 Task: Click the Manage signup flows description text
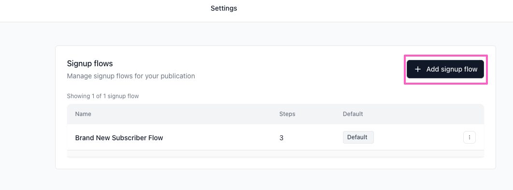[131, 76]
